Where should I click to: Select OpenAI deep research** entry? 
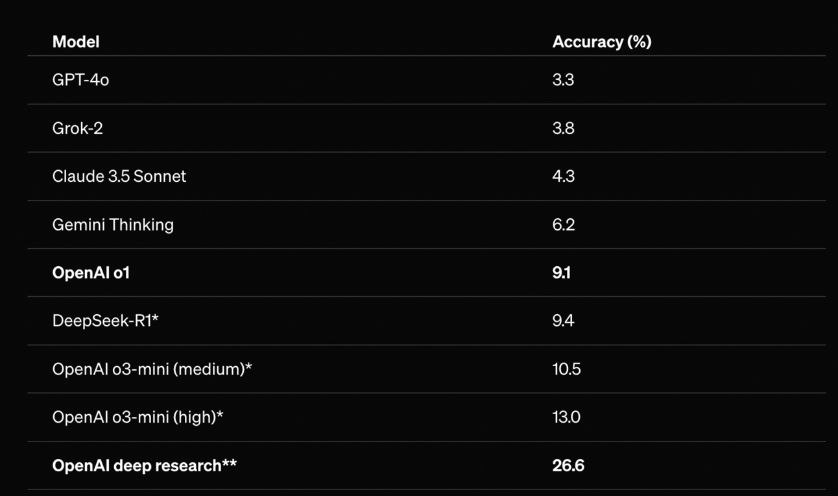144,465
